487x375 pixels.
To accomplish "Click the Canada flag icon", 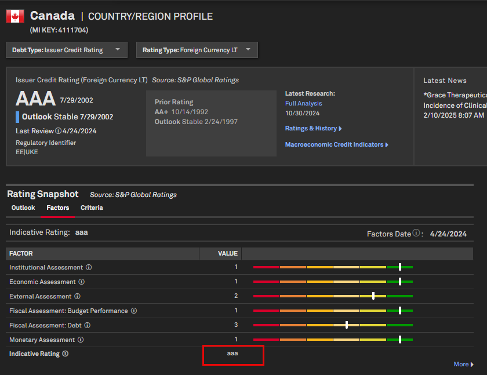I will coord(15,16).
